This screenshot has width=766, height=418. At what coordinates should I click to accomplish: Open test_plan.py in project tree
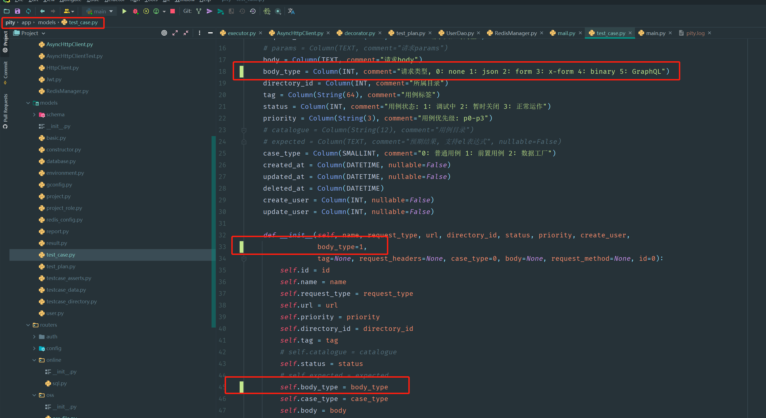click(61, 266)
